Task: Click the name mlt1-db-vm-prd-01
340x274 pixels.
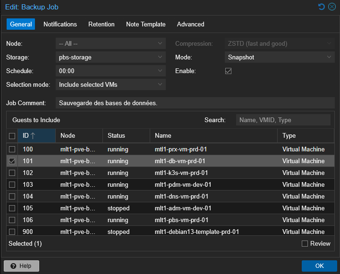Action: click(x=180, y=161)
